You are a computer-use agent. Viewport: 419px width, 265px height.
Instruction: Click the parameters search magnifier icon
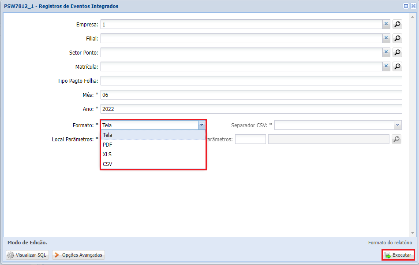tap(397, 140)
